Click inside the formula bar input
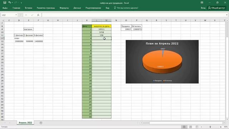The image size is (229, 129). tap(133, 15)
